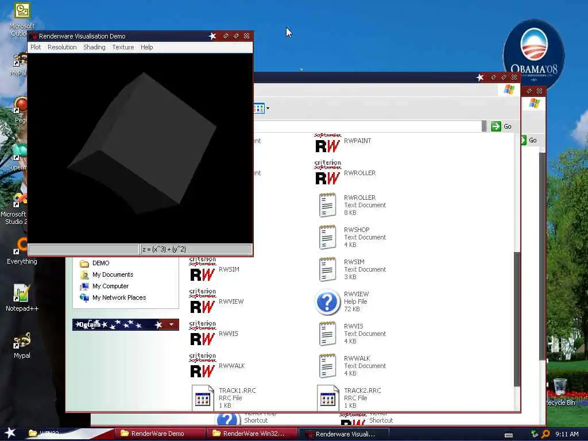Collapse the Details panel in Explorer sidebar
Viewport: 588px width, 441px height.
[171, 324]
